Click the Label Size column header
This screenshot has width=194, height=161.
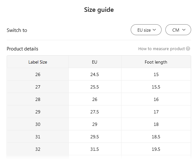pos(38,62)
